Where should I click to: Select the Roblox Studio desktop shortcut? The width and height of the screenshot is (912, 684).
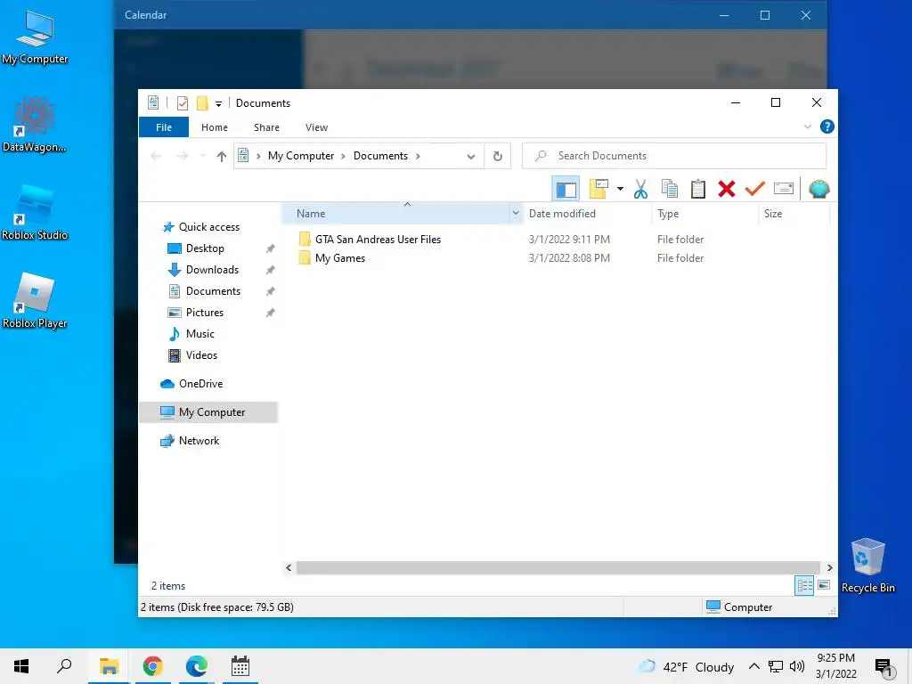pyautogui.click(x=35, y=213)
